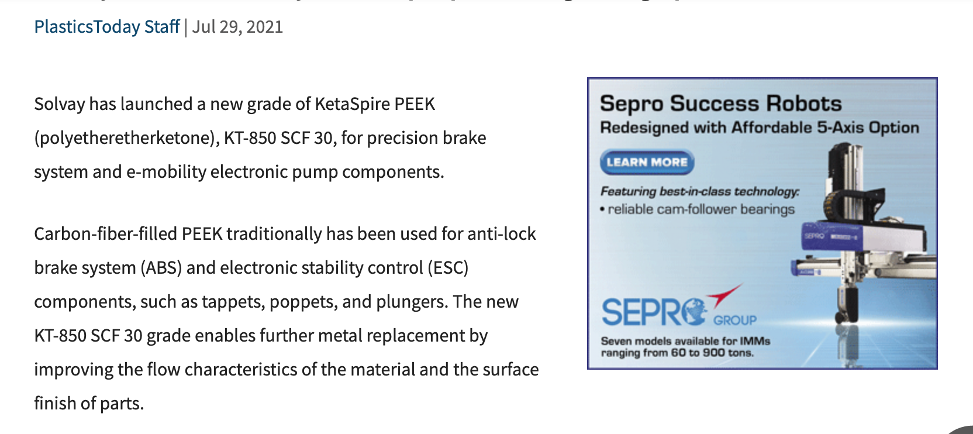973x434 pixels.
Task: Click the blue motor housing on robot
Action: click(864, 236)
